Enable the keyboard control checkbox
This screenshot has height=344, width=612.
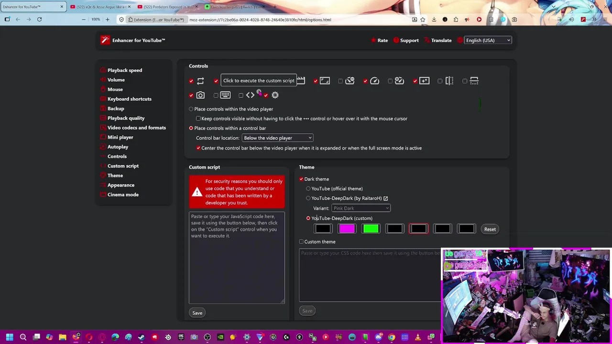(216, 96)
